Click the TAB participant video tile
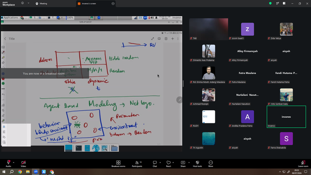Image resolution: width=311 pixels, height=175 pixels. pyautogui.click(x=208, y=29)
